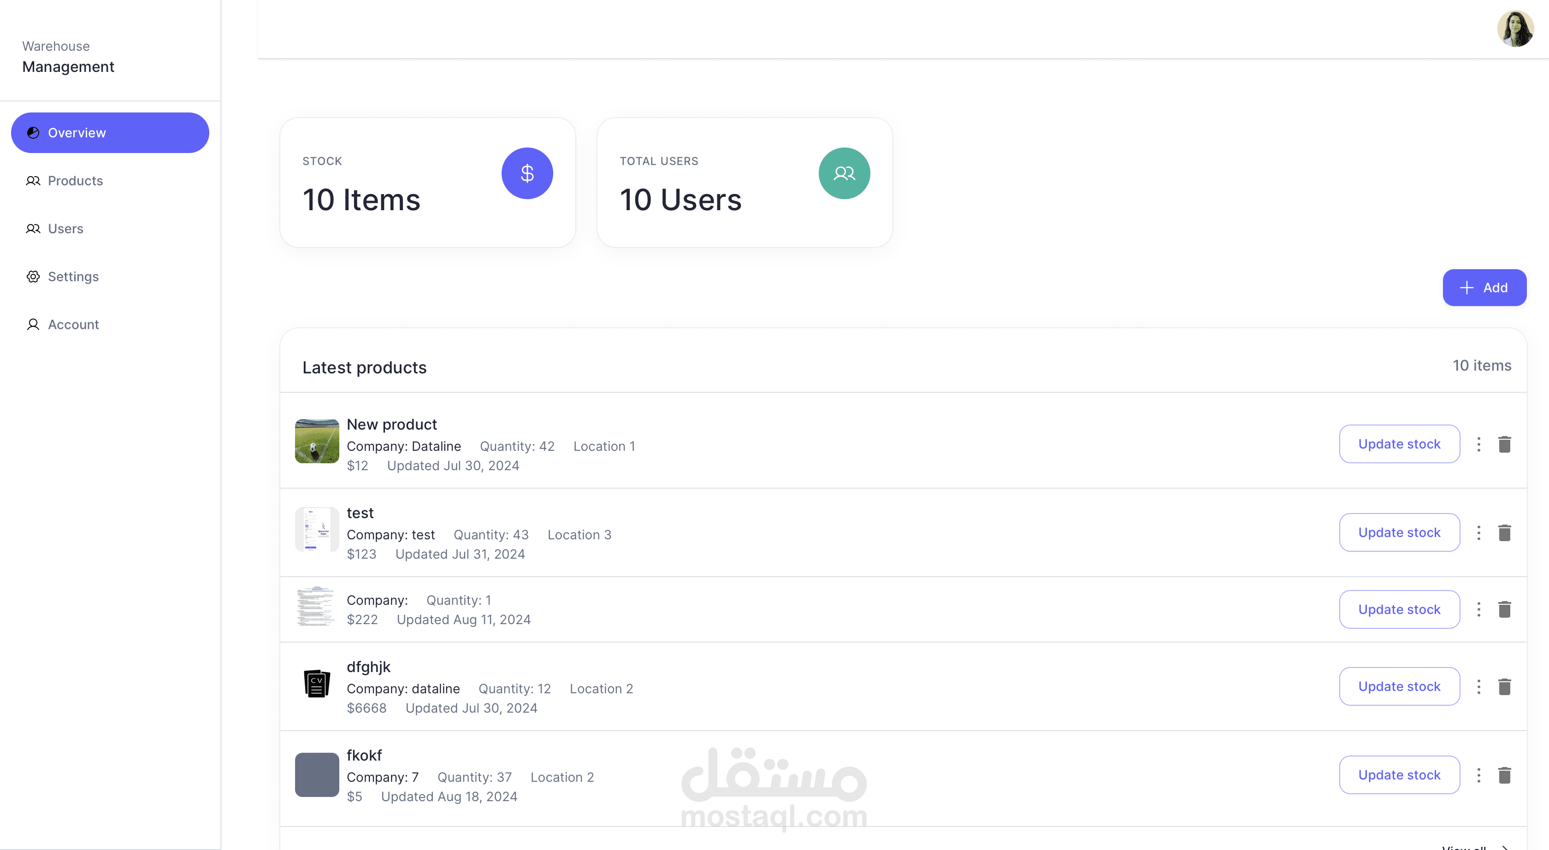
Task: Delete the New product item via trash icon
Action: 1504,444
